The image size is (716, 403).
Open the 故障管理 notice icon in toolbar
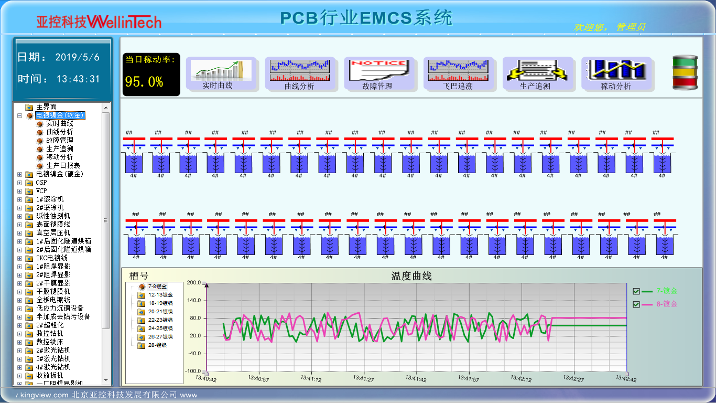pos(378,73)
